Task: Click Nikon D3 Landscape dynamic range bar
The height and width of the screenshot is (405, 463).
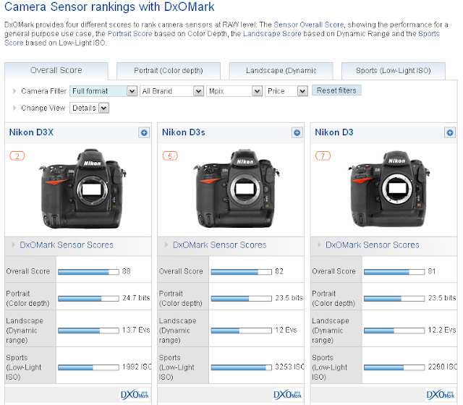Action: click(x=394, y=331)
